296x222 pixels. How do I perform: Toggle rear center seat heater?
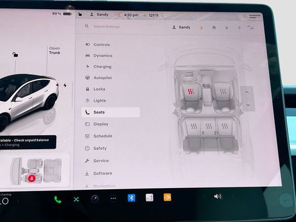click(209, 126)
